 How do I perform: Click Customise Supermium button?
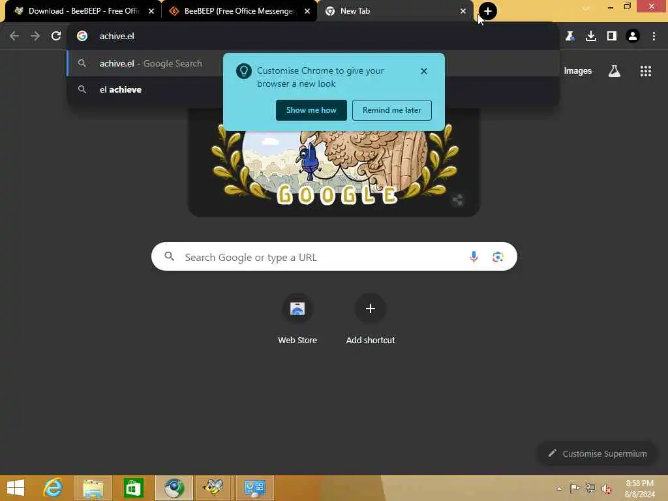[x=598, y=454]
